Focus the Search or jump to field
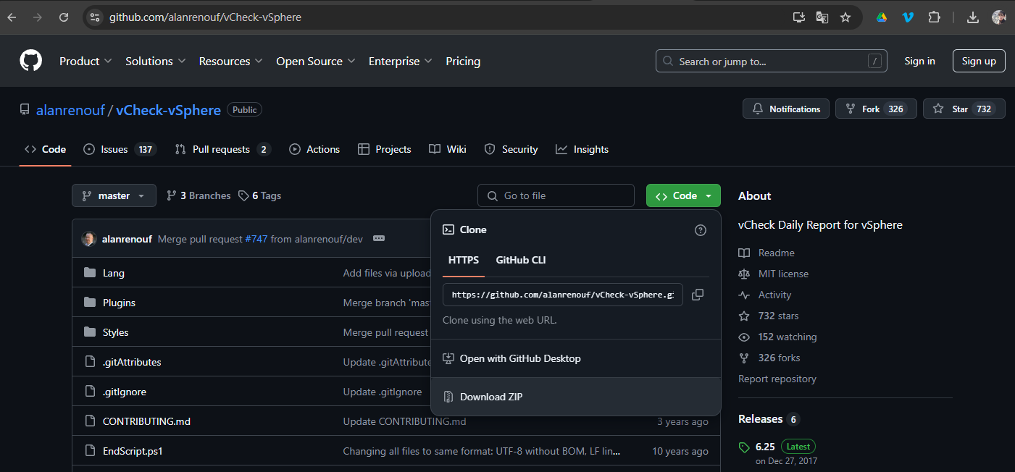Viewport: 1015px width, 472px height. point(771,62)
